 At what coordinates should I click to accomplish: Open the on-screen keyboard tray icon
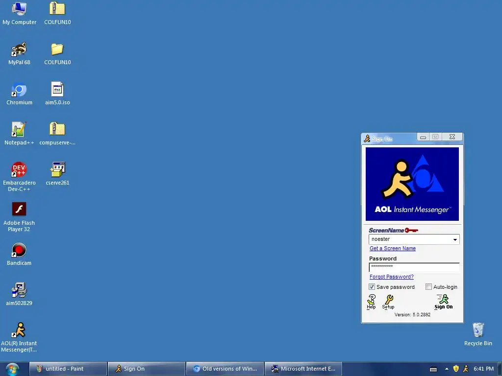[x=433, y=369]
